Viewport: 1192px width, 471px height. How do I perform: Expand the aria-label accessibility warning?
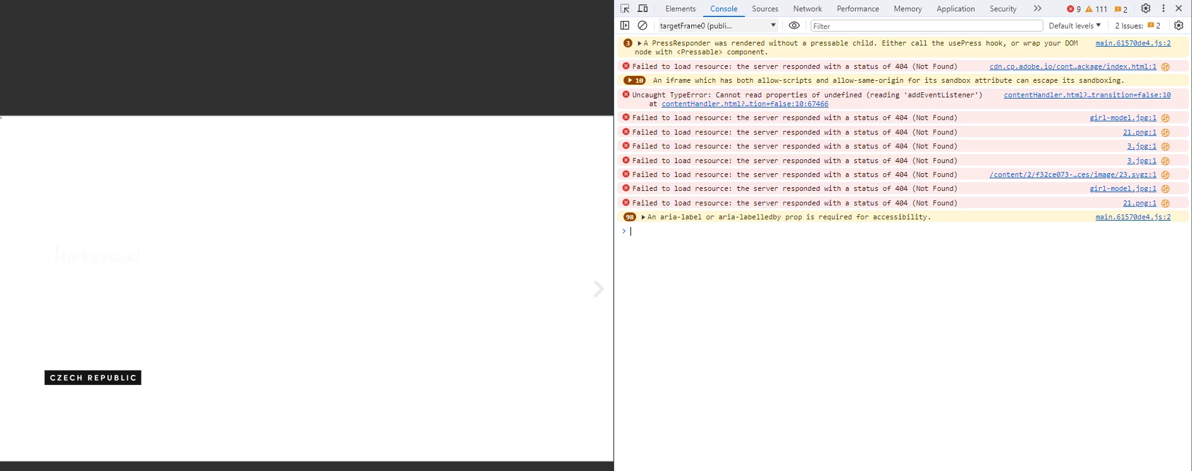643,217
